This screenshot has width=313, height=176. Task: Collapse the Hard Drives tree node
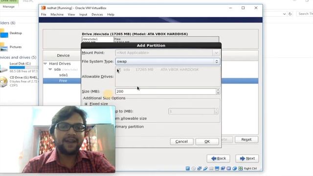tap(45, 64)
